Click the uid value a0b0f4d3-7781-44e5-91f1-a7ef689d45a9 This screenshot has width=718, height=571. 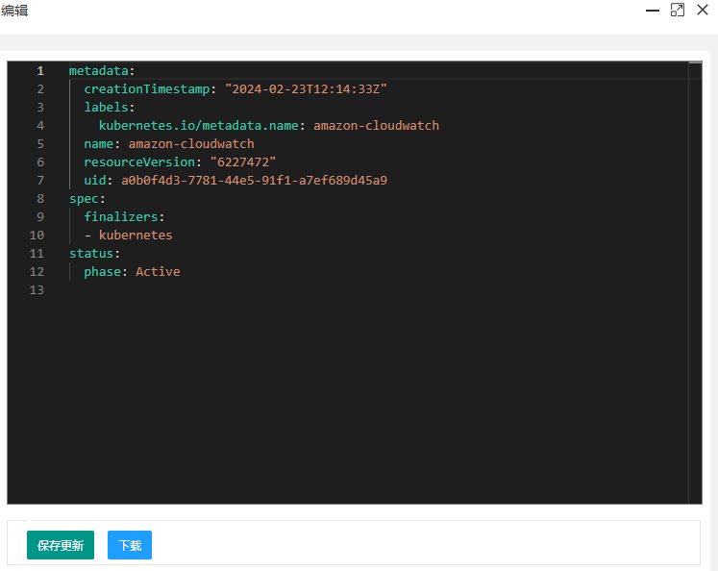coord(254,181)
